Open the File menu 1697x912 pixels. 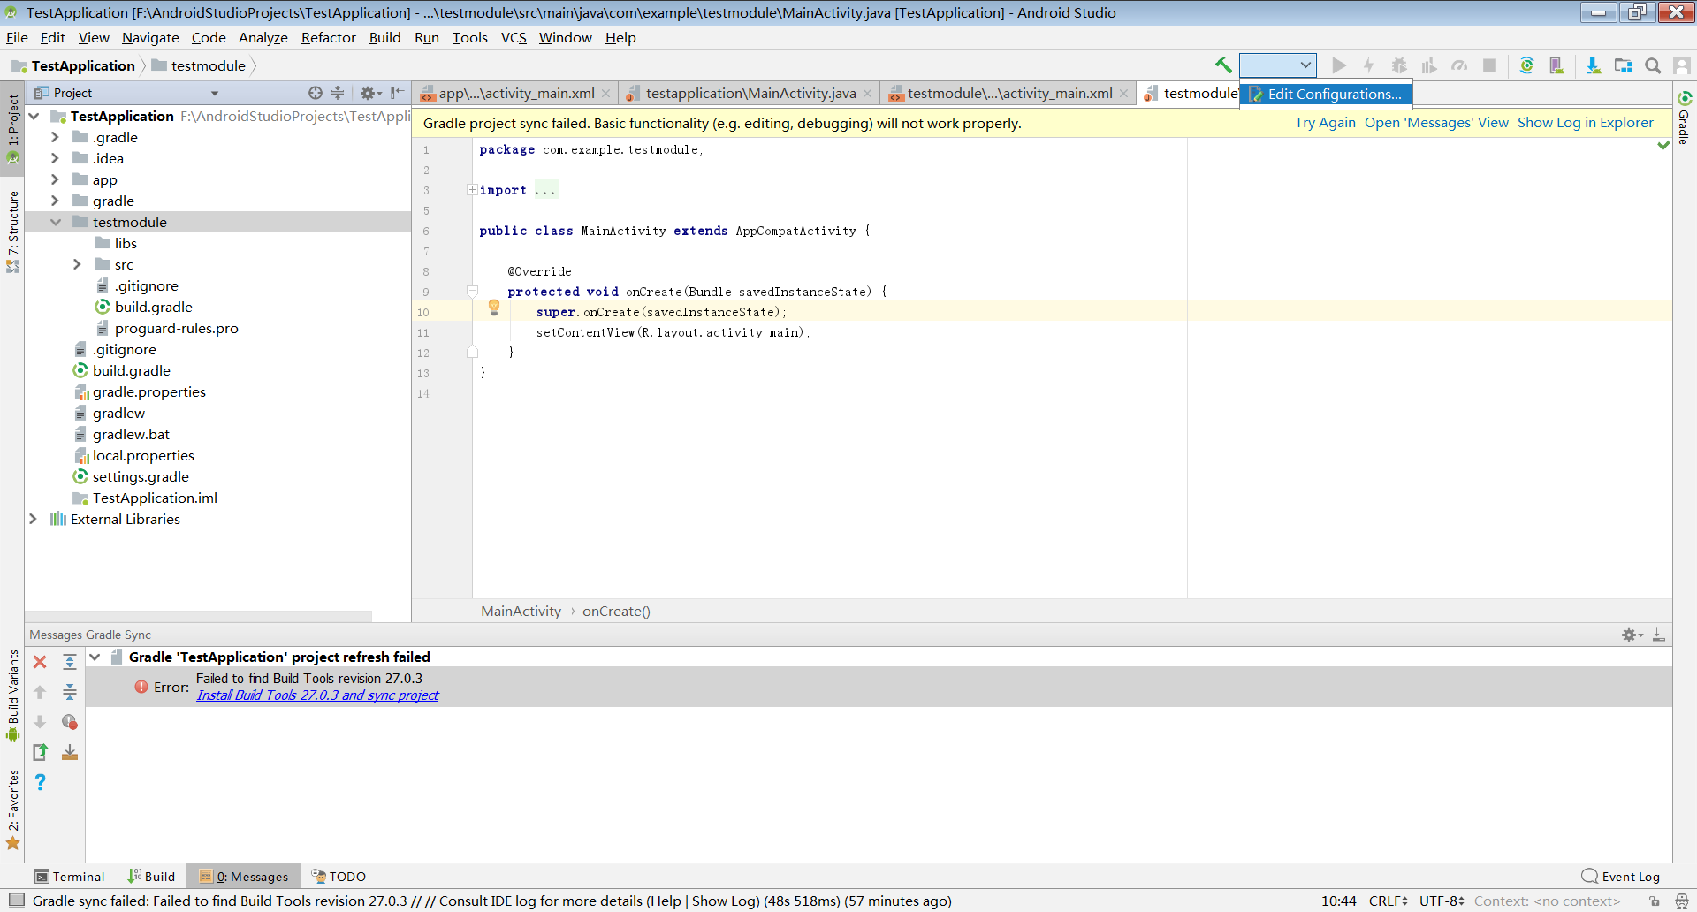pos(17,37)
